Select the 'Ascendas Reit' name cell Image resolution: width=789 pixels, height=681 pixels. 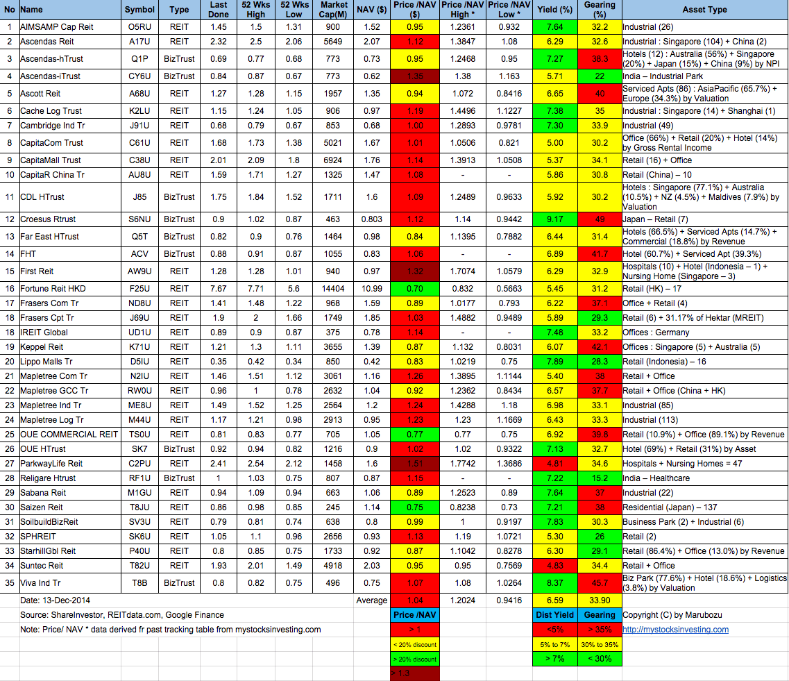coord(70,42)
